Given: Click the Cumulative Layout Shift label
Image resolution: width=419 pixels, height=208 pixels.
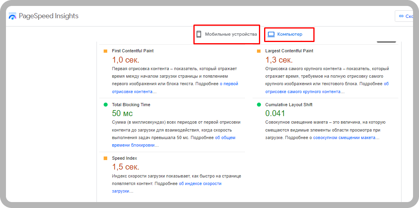Looking at the screenshot, I should 289,105.
